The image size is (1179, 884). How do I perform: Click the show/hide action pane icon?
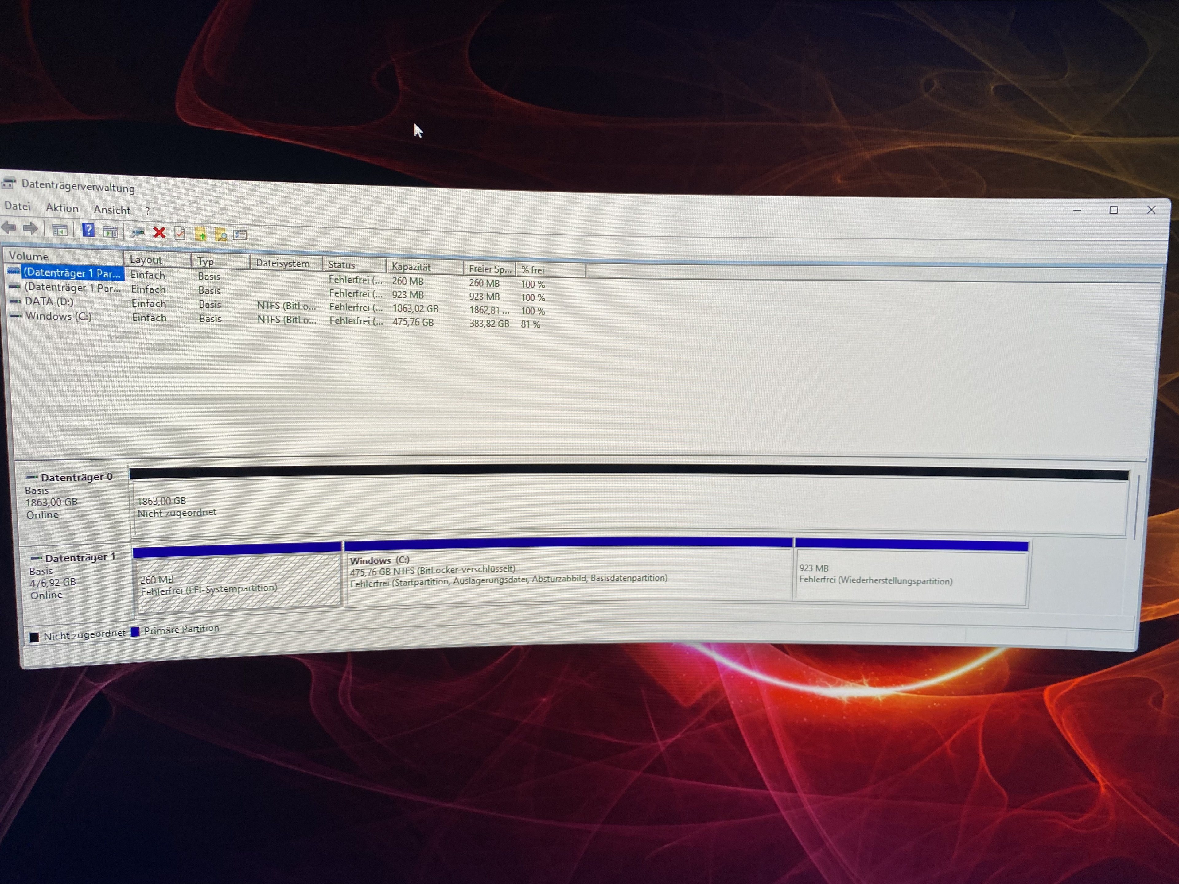[110, 232]
